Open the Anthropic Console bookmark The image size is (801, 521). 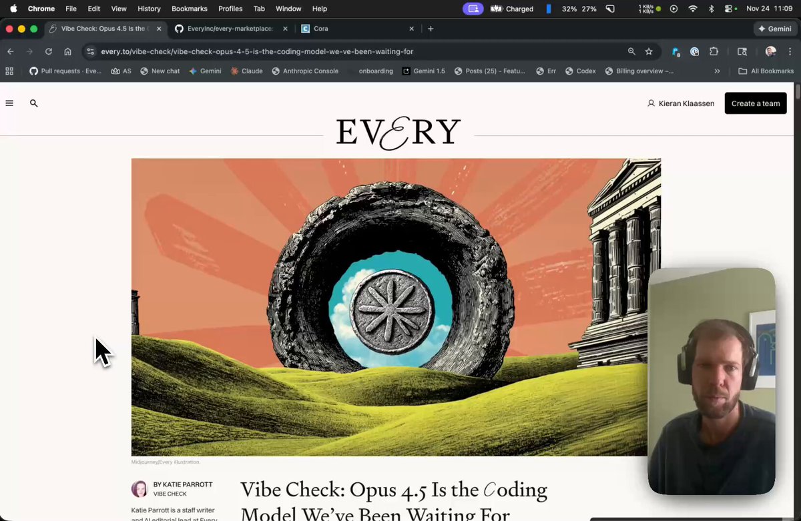pos(305,71)
